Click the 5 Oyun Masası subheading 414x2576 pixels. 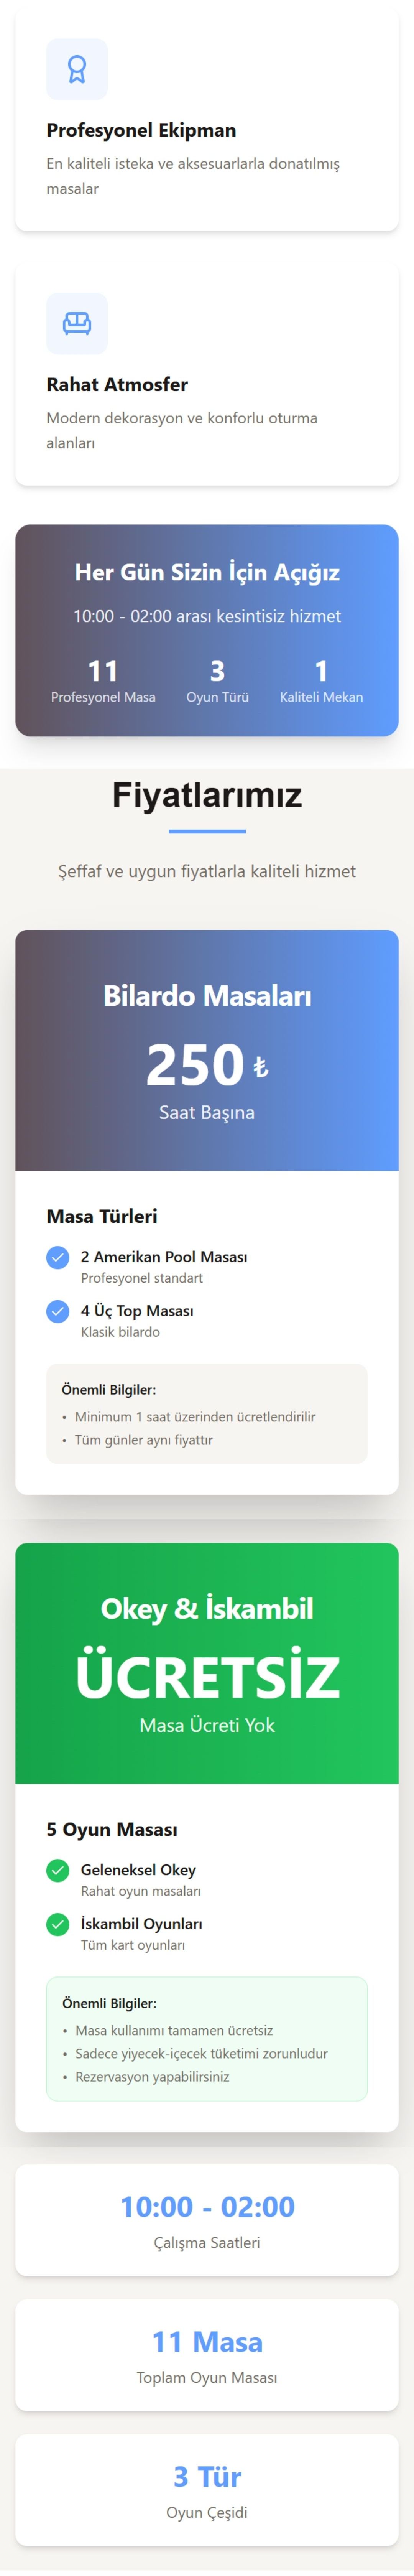112,1829
